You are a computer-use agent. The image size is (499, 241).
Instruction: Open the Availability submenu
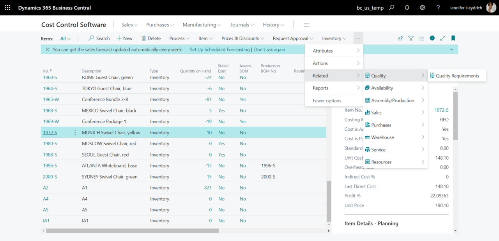[x=395, y=88]
